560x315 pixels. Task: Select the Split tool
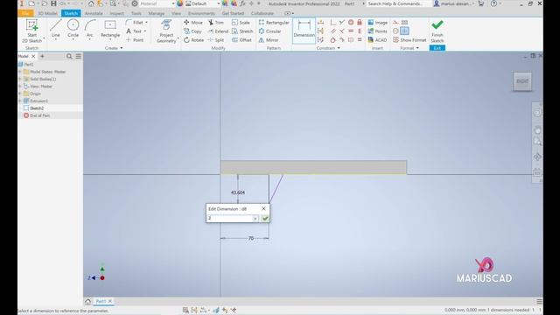[x=216, y=40]
